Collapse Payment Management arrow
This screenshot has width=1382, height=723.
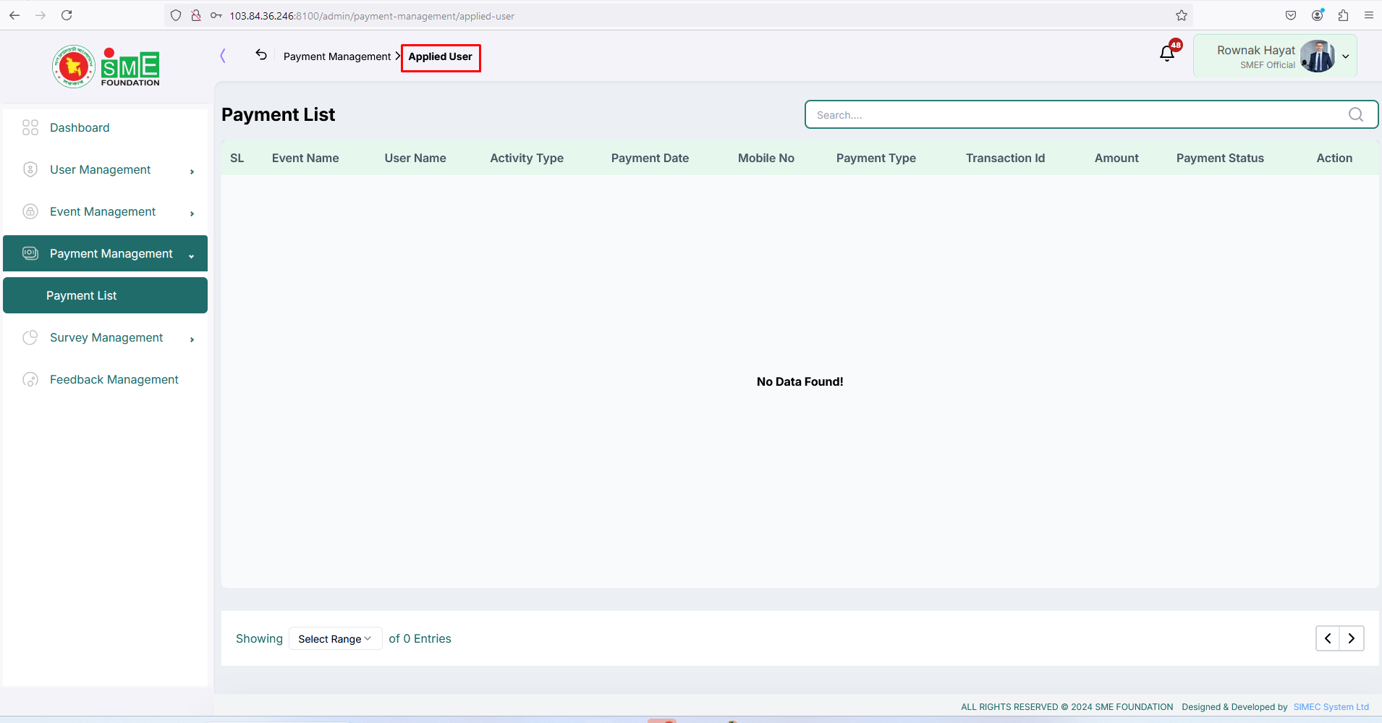click(192, 255)
